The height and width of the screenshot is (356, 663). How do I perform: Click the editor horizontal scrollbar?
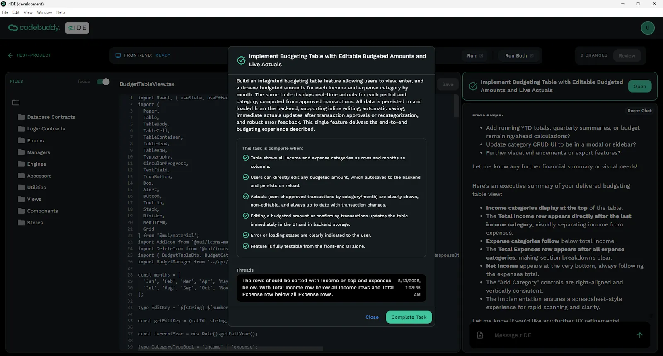[230, 348]
